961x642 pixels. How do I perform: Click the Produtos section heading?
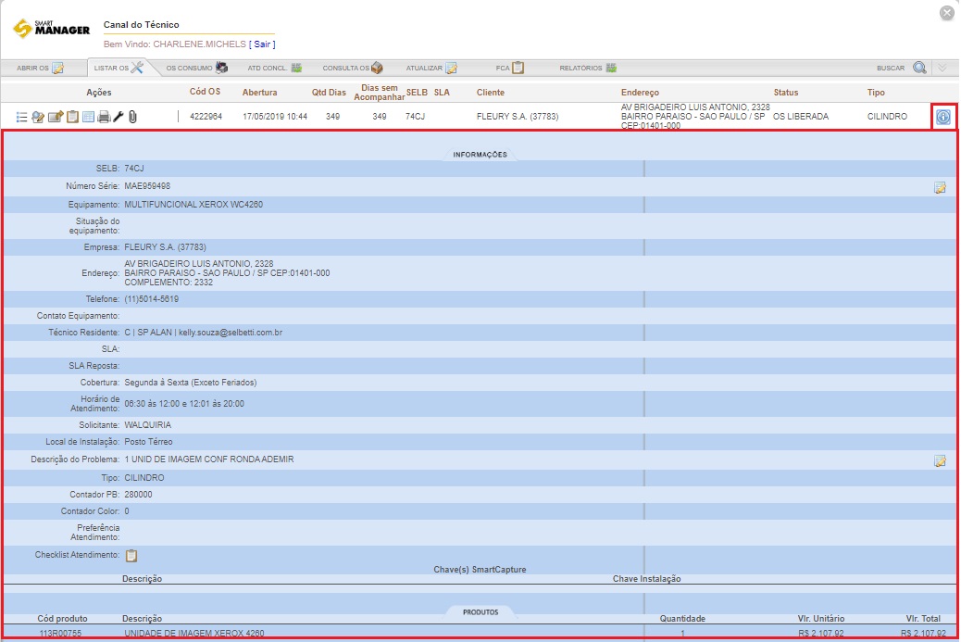(480, 612)
